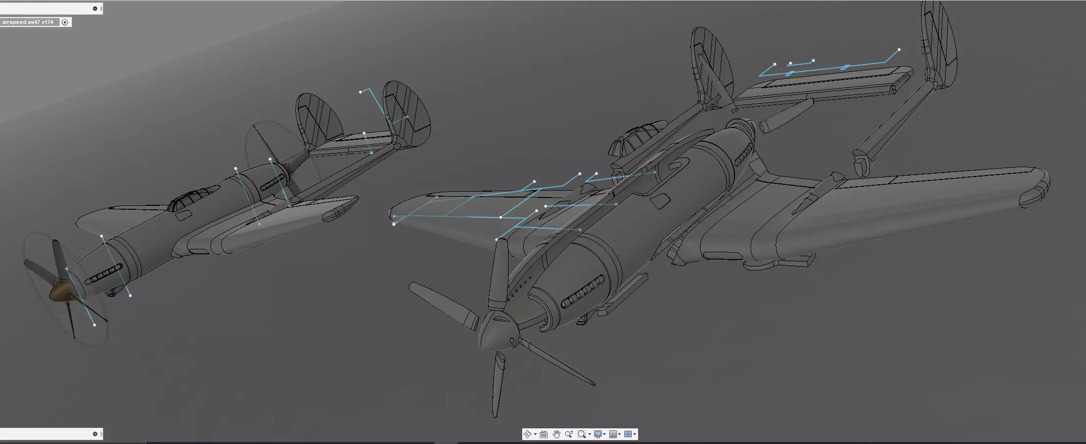
Task: Open Grid and Snaps settings icon
Action: point(613,434)
